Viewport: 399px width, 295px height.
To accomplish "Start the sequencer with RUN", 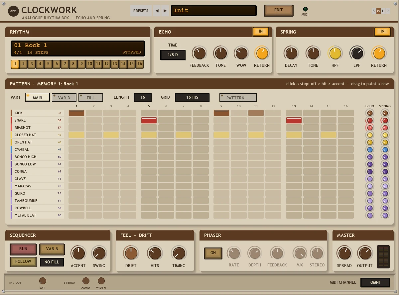I will [23, 249].
